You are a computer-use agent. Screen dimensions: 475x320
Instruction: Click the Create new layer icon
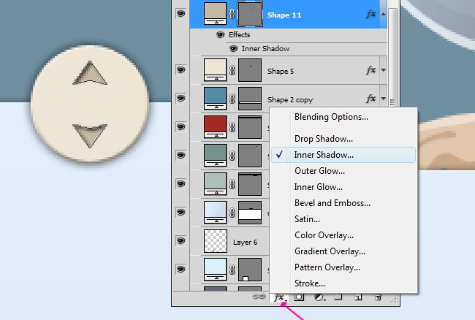(358, 297)
